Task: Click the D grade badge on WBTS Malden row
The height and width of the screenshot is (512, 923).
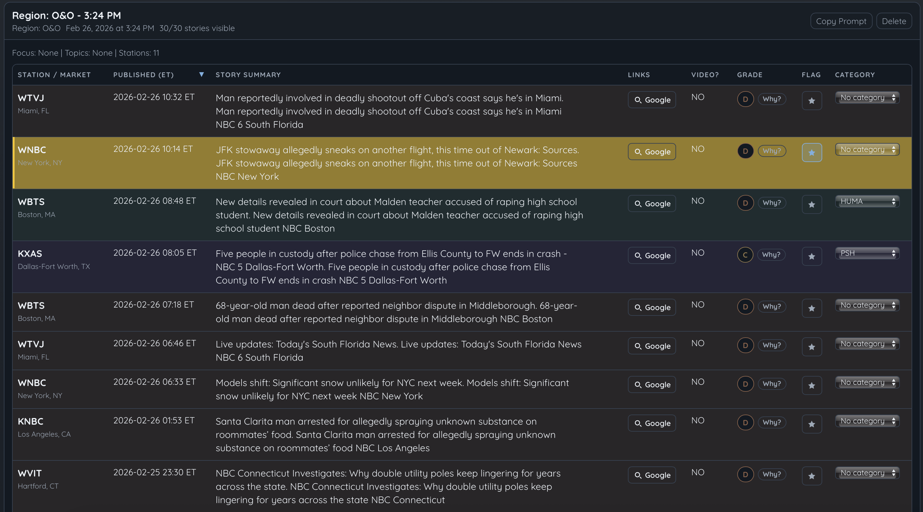Action: pos(745,203)
